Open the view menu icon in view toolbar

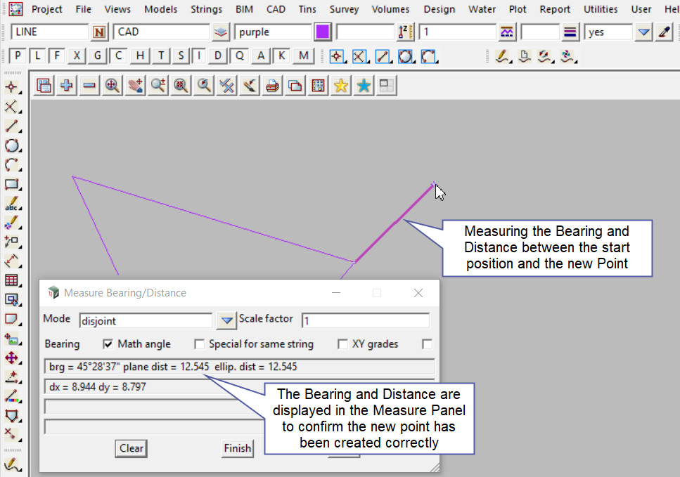pyautogui.click(x=44, y=85)
